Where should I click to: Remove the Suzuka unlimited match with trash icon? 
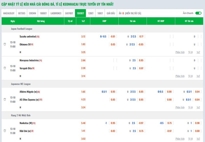[5, 44]
